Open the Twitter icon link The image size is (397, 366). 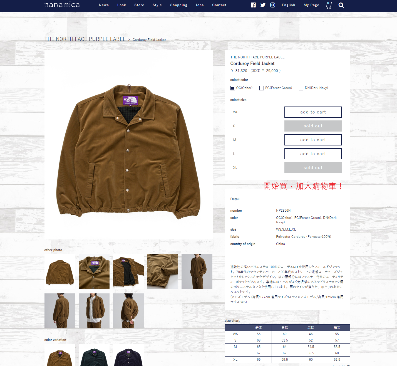point(263,5)
